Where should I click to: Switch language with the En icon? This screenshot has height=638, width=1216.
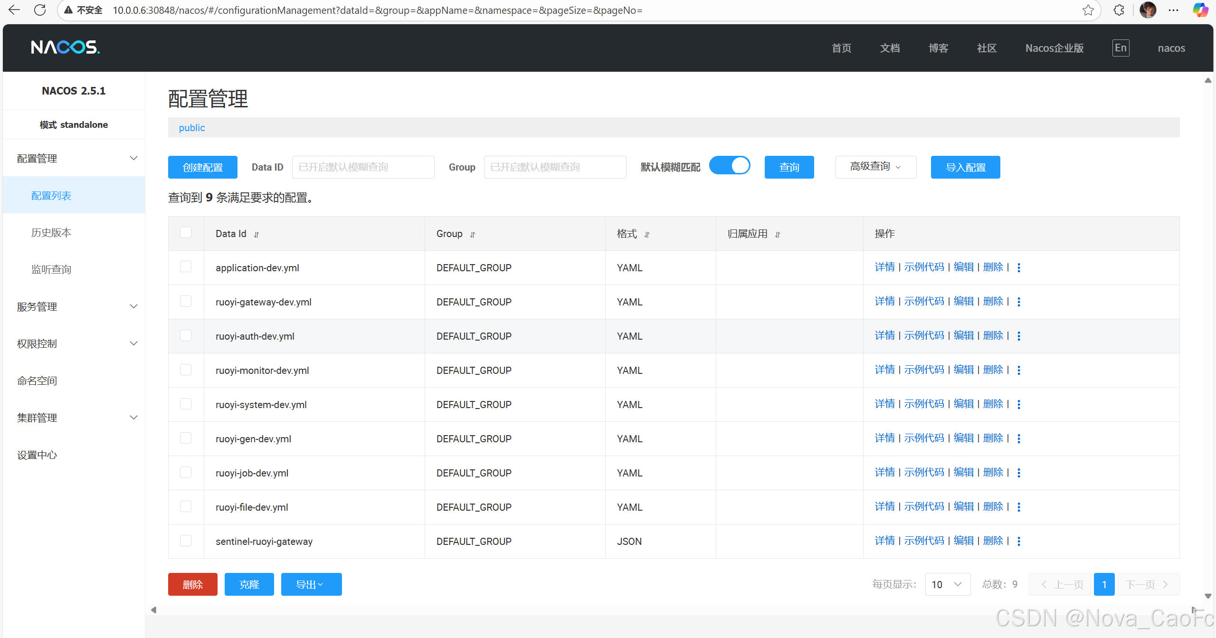(x=1121, y=48)
